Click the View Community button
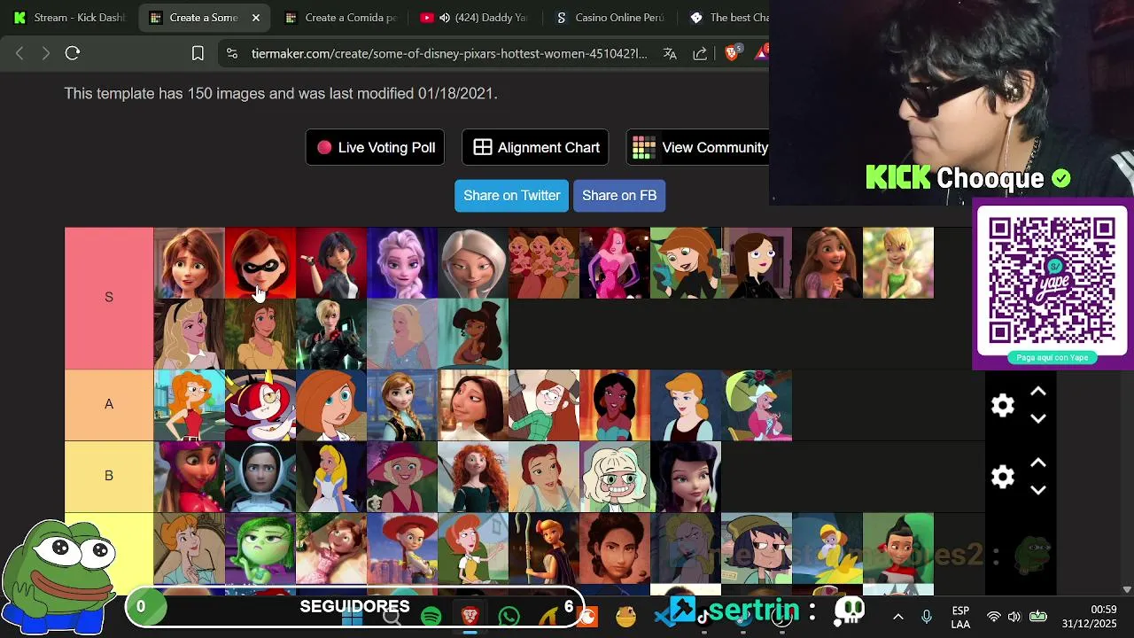Viewport: 1134px width, 638px height. [x=698, y=147]
